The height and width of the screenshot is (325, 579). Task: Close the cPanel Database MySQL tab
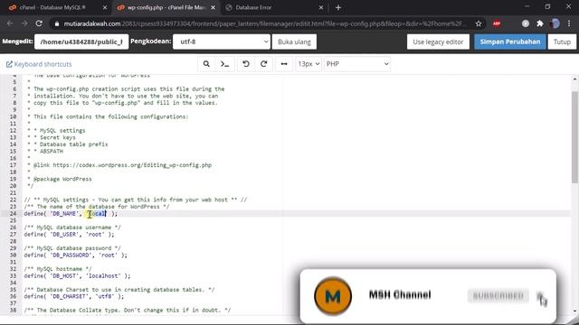tap(105, 7)
